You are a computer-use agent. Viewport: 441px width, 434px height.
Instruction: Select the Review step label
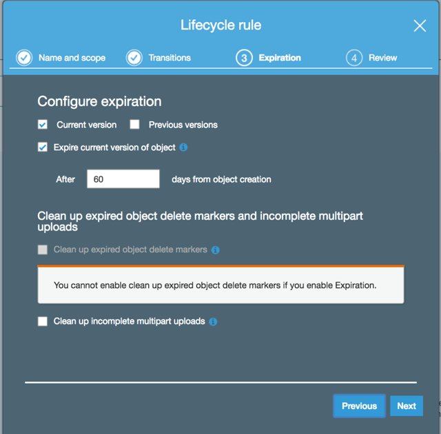[382, 58]
